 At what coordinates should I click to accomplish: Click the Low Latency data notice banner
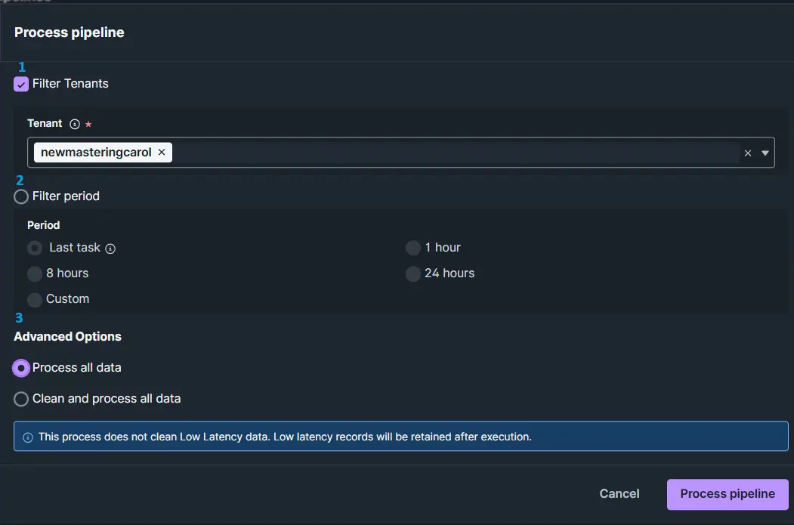point(400,437)
